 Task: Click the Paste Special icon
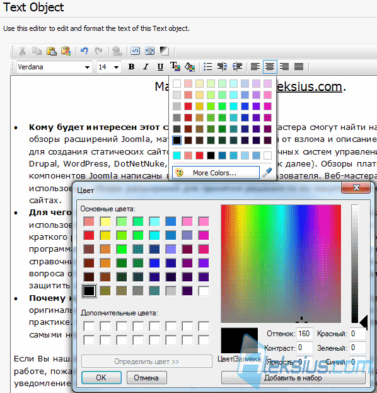click(66, 51)
